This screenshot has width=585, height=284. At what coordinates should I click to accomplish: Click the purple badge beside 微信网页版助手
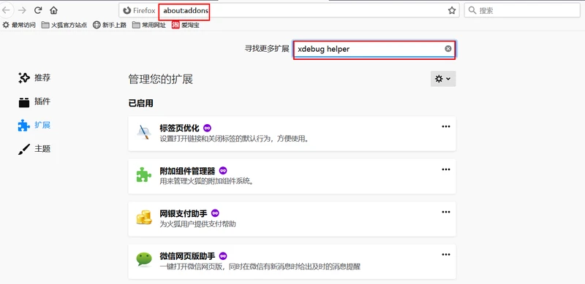223,256
